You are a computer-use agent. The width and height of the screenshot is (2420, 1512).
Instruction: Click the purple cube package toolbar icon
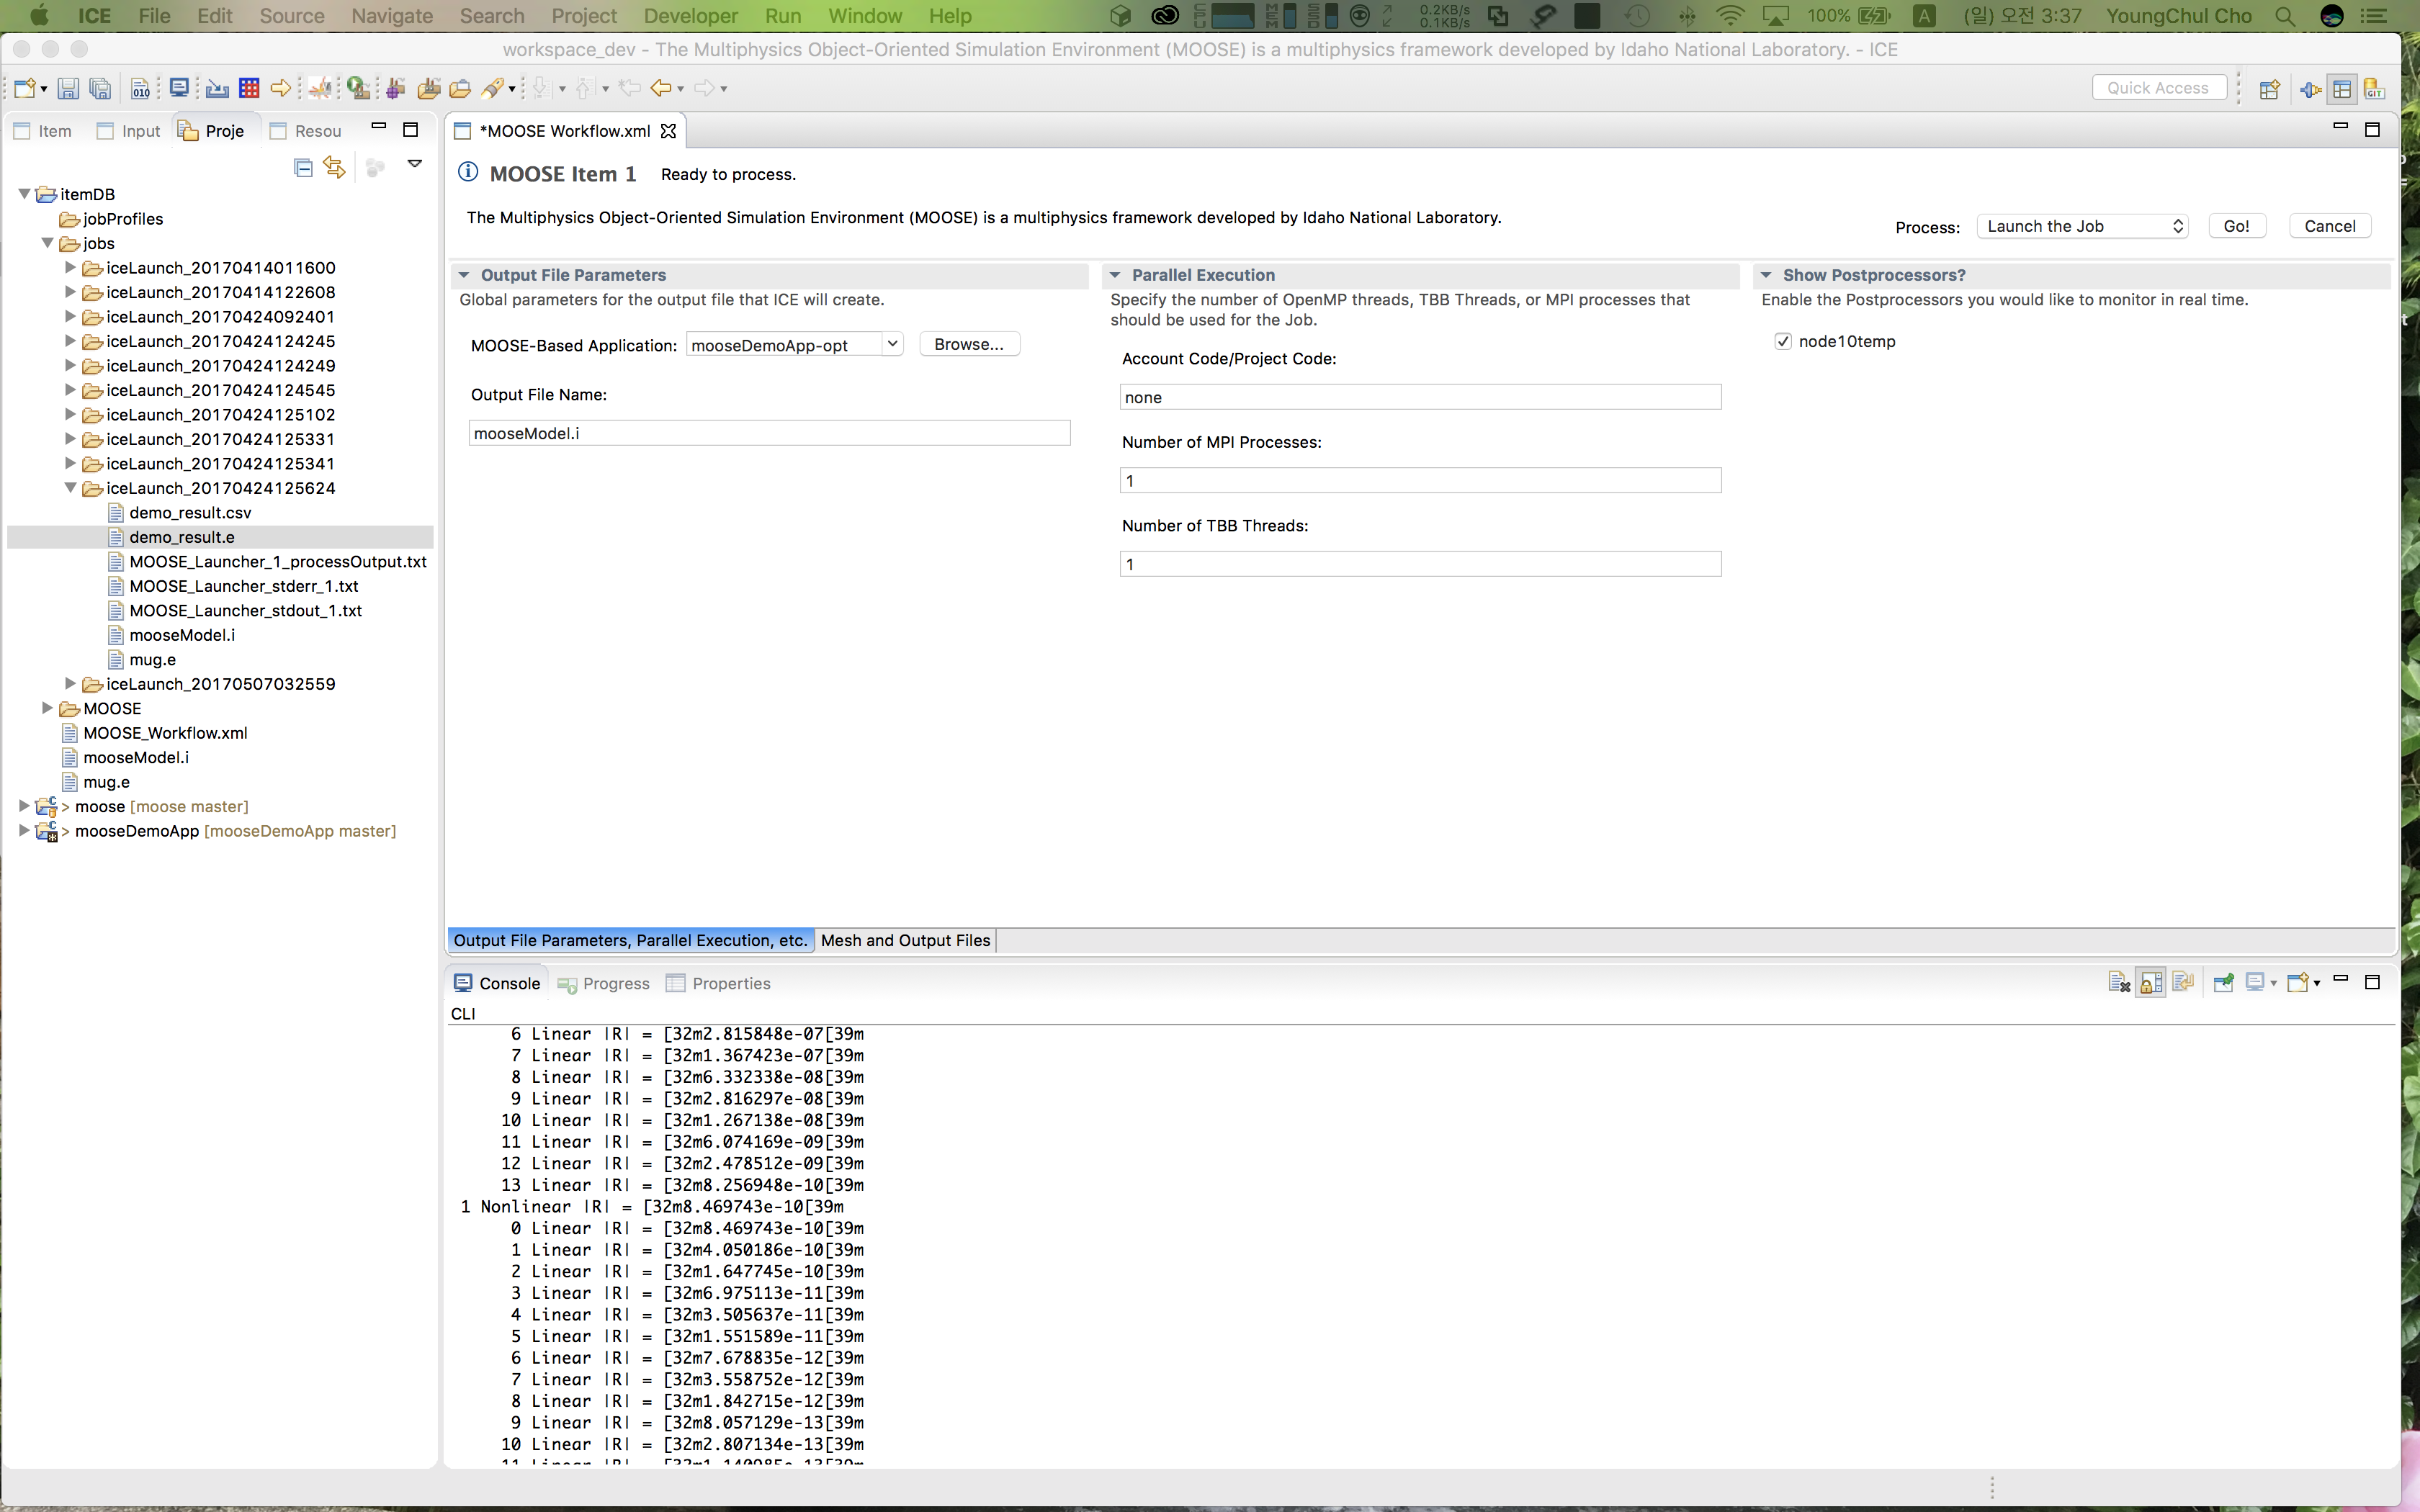(396, 88)
